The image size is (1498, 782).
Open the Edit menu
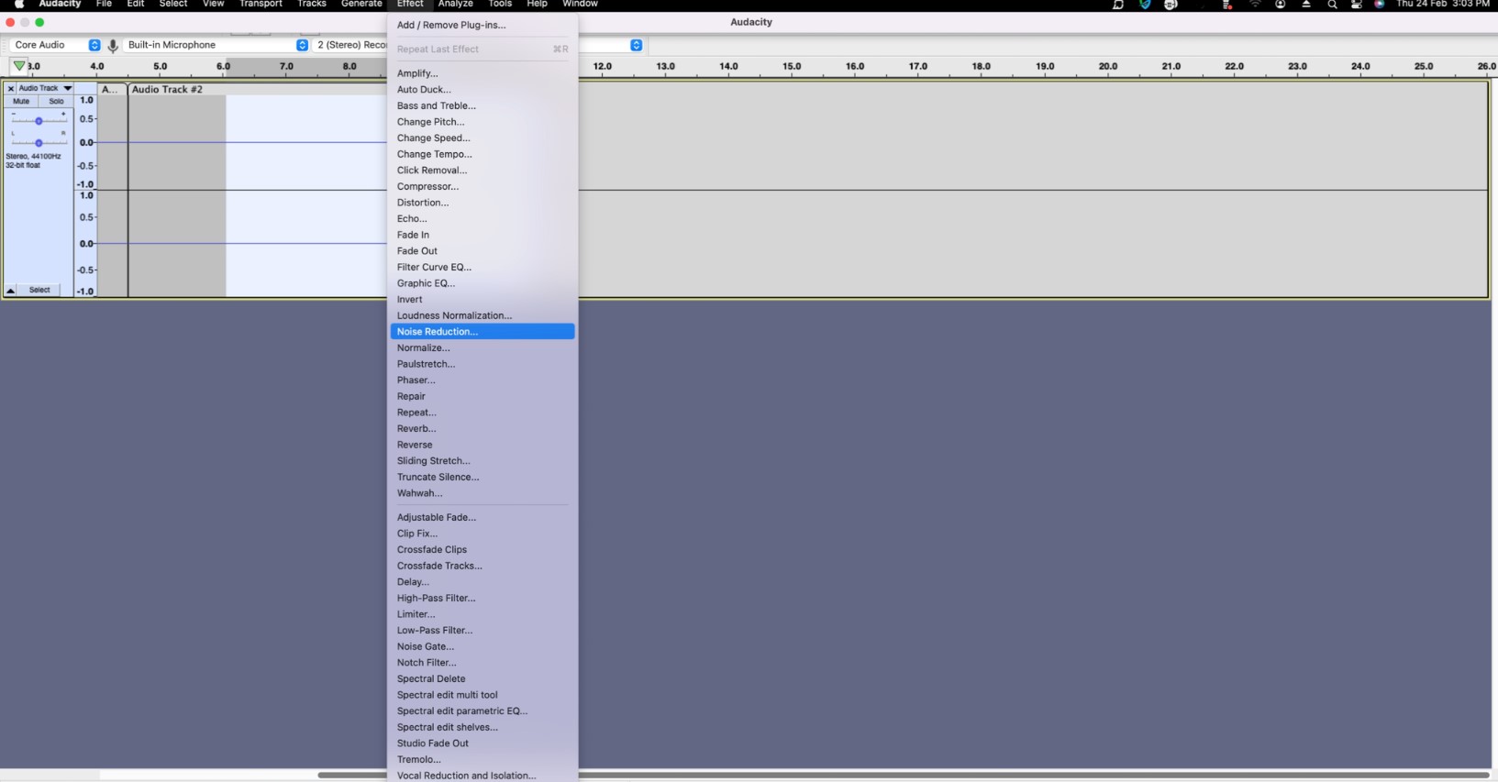pos(136,5)
